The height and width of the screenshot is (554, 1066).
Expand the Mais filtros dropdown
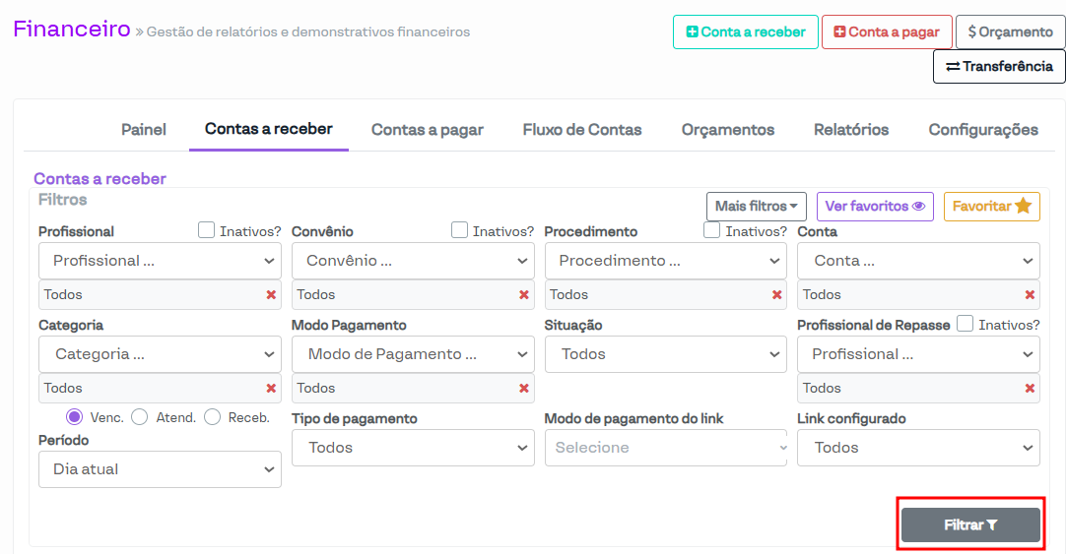click(x=756, y=207)
